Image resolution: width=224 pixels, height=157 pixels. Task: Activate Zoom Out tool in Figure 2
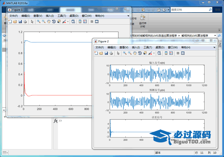(x=130, y=53)
